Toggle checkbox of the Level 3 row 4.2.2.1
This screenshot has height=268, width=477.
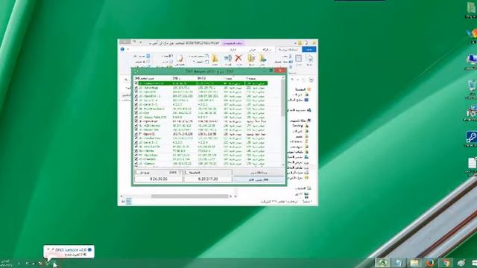tap(136, 104)
